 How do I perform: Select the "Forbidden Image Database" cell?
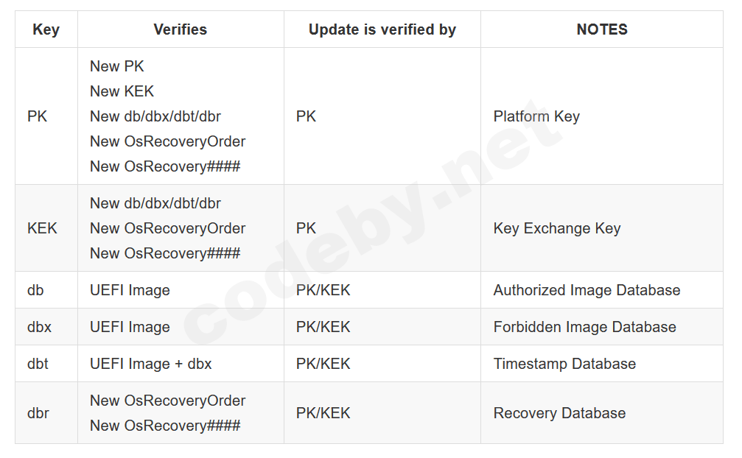click(x=584, y=327)
